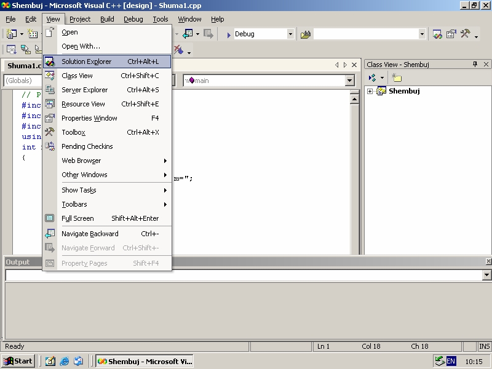Click the New Project toolbar icon
Viewport: 492px width, 369px height.
(x=11, y=34)
